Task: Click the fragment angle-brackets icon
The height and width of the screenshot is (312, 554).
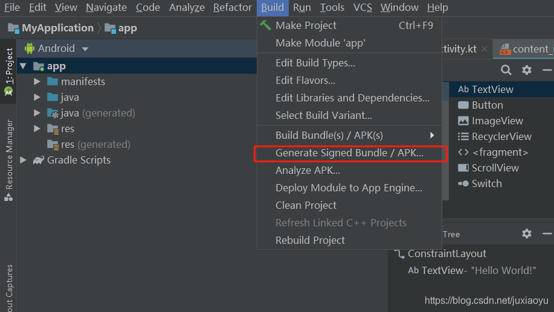Action: (463, 152)
